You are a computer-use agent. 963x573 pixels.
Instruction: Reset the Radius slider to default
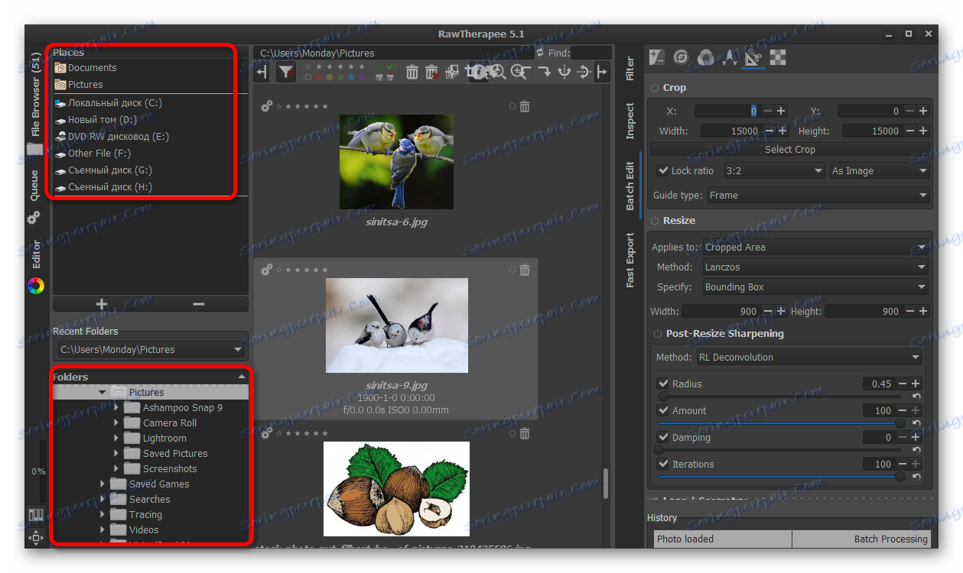[916, 397]
